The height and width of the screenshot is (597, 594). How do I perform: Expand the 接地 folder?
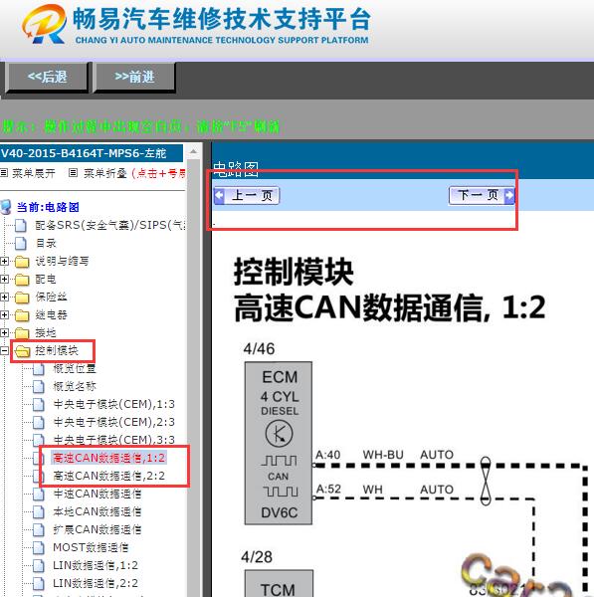[x=4, y=332]
